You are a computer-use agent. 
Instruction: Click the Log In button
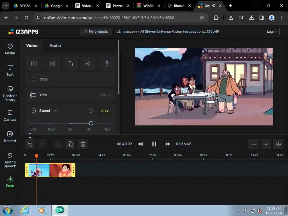point(272,31)
